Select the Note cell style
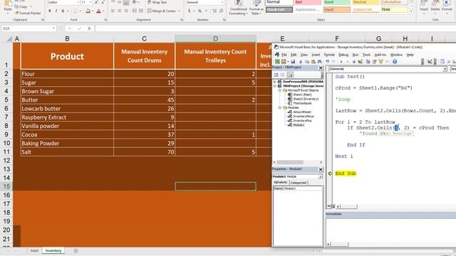This screenshot has height=256, width=456. [x=394, y=9]
